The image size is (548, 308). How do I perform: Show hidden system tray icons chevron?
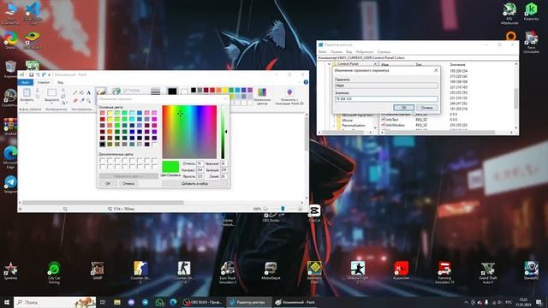466,302
